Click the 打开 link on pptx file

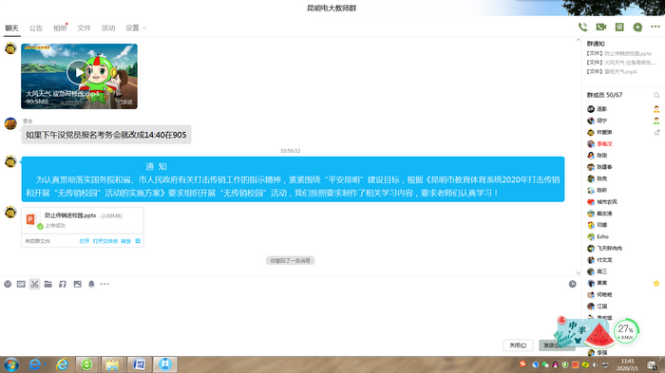tap(85, 241)
